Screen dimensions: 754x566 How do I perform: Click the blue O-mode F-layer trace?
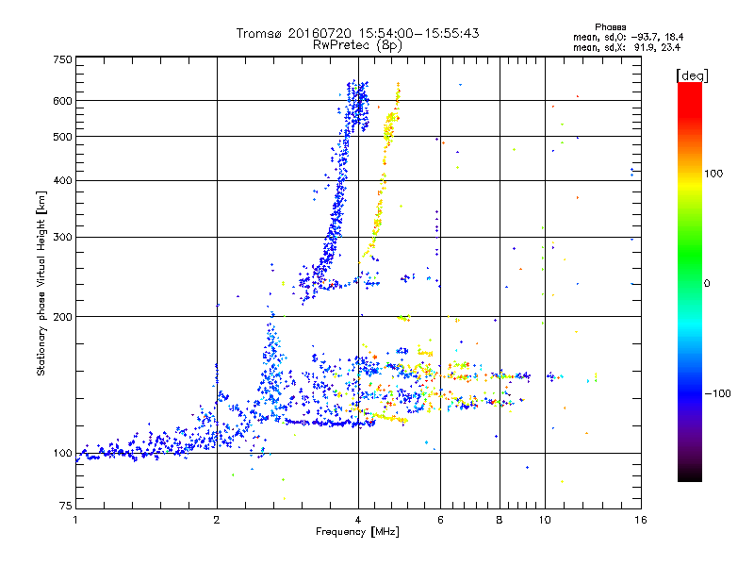point(340,192)
